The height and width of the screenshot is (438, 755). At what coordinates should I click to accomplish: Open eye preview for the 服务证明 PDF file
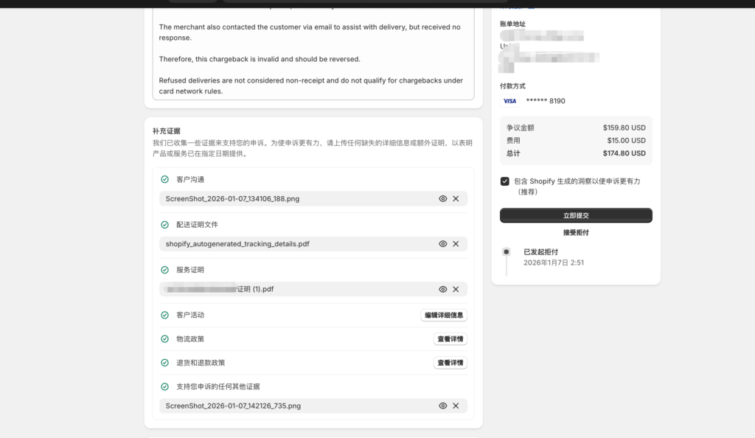442,289
